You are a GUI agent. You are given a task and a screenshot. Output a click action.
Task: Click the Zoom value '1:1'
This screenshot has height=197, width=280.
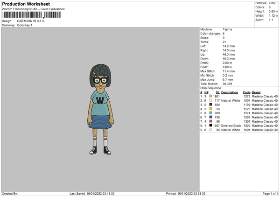click(271, 20)
